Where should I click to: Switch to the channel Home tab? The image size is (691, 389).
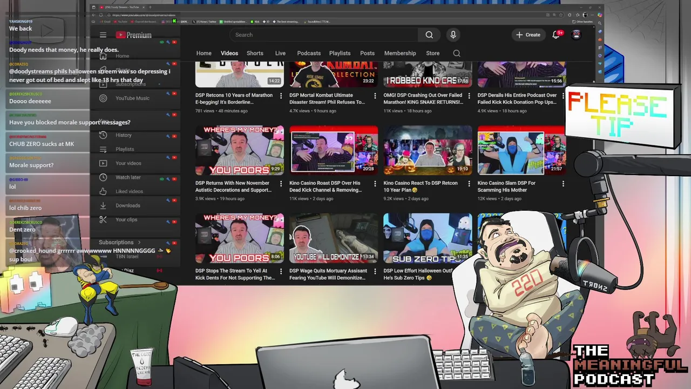coord(204,53)
